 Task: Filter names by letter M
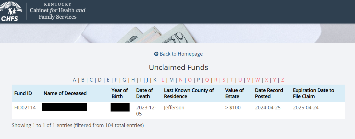[x=172, y=80]
